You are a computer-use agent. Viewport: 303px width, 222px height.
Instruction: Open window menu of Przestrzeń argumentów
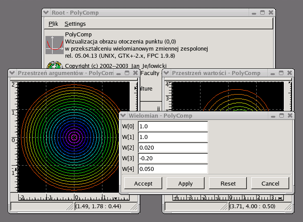click(12, 73)
